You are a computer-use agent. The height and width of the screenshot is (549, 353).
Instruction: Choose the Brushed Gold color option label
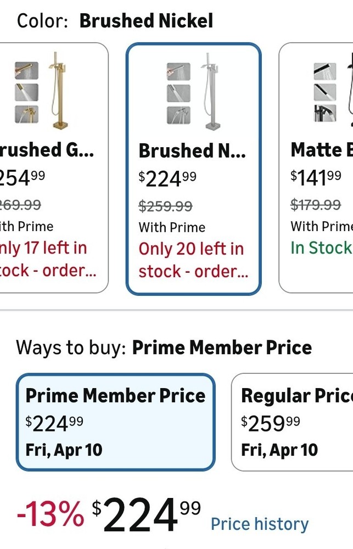click(x=46, y=149)
